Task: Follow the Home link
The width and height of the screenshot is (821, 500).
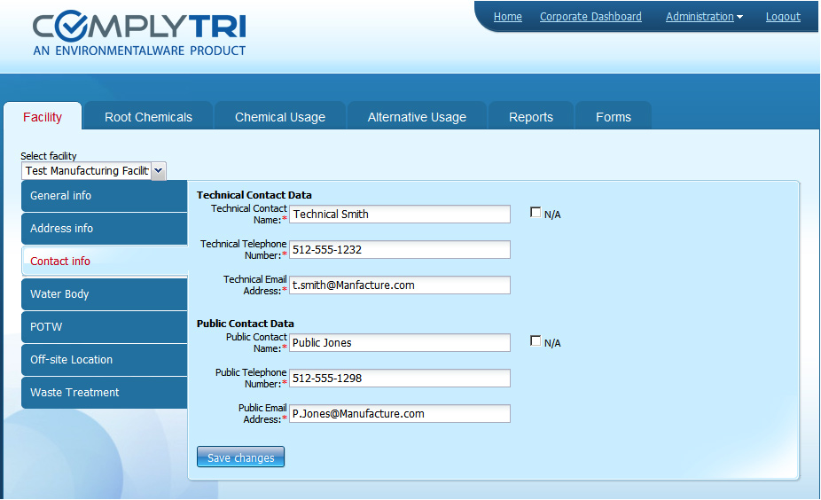Action: (507, 17)
